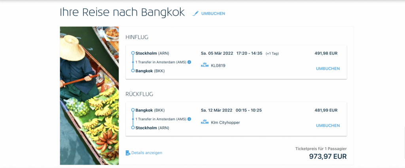Click the pencil icon beside the Bangkok title

[195, 13]
